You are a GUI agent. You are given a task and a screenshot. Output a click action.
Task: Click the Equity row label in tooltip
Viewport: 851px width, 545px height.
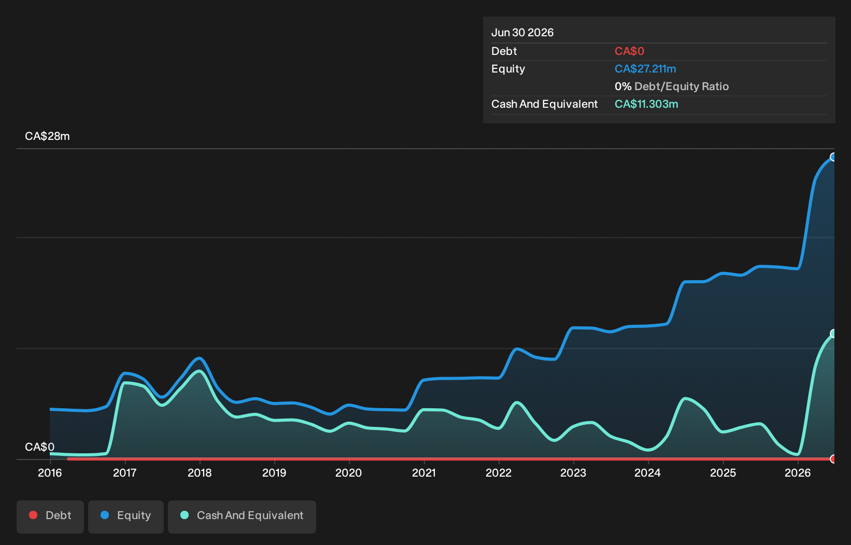click(508, 69)
